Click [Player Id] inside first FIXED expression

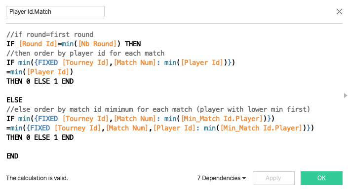point(202,63)
